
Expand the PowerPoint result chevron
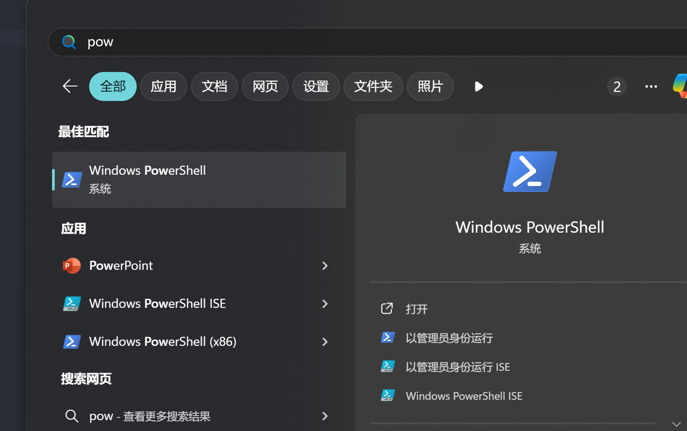(x=324, y=266)
